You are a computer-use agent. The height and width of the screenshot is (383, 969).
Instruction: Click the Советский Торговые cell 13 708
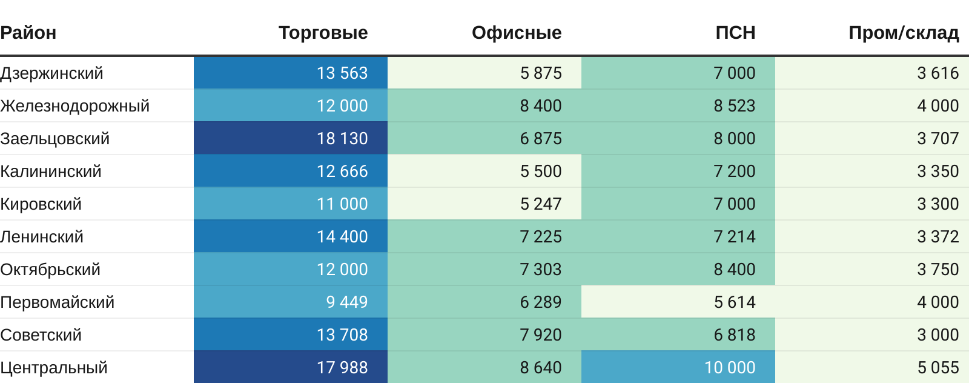click(342, 335)
